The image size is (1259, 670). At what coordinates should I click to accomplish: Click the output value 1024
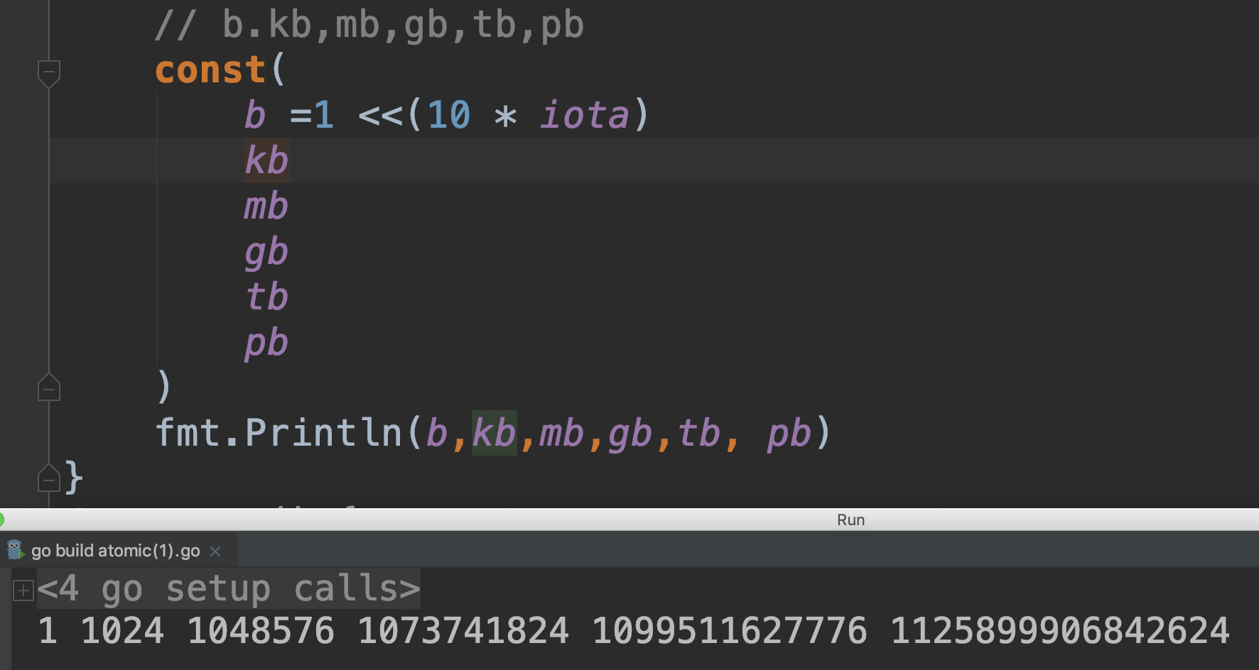(x=122, y=631)
